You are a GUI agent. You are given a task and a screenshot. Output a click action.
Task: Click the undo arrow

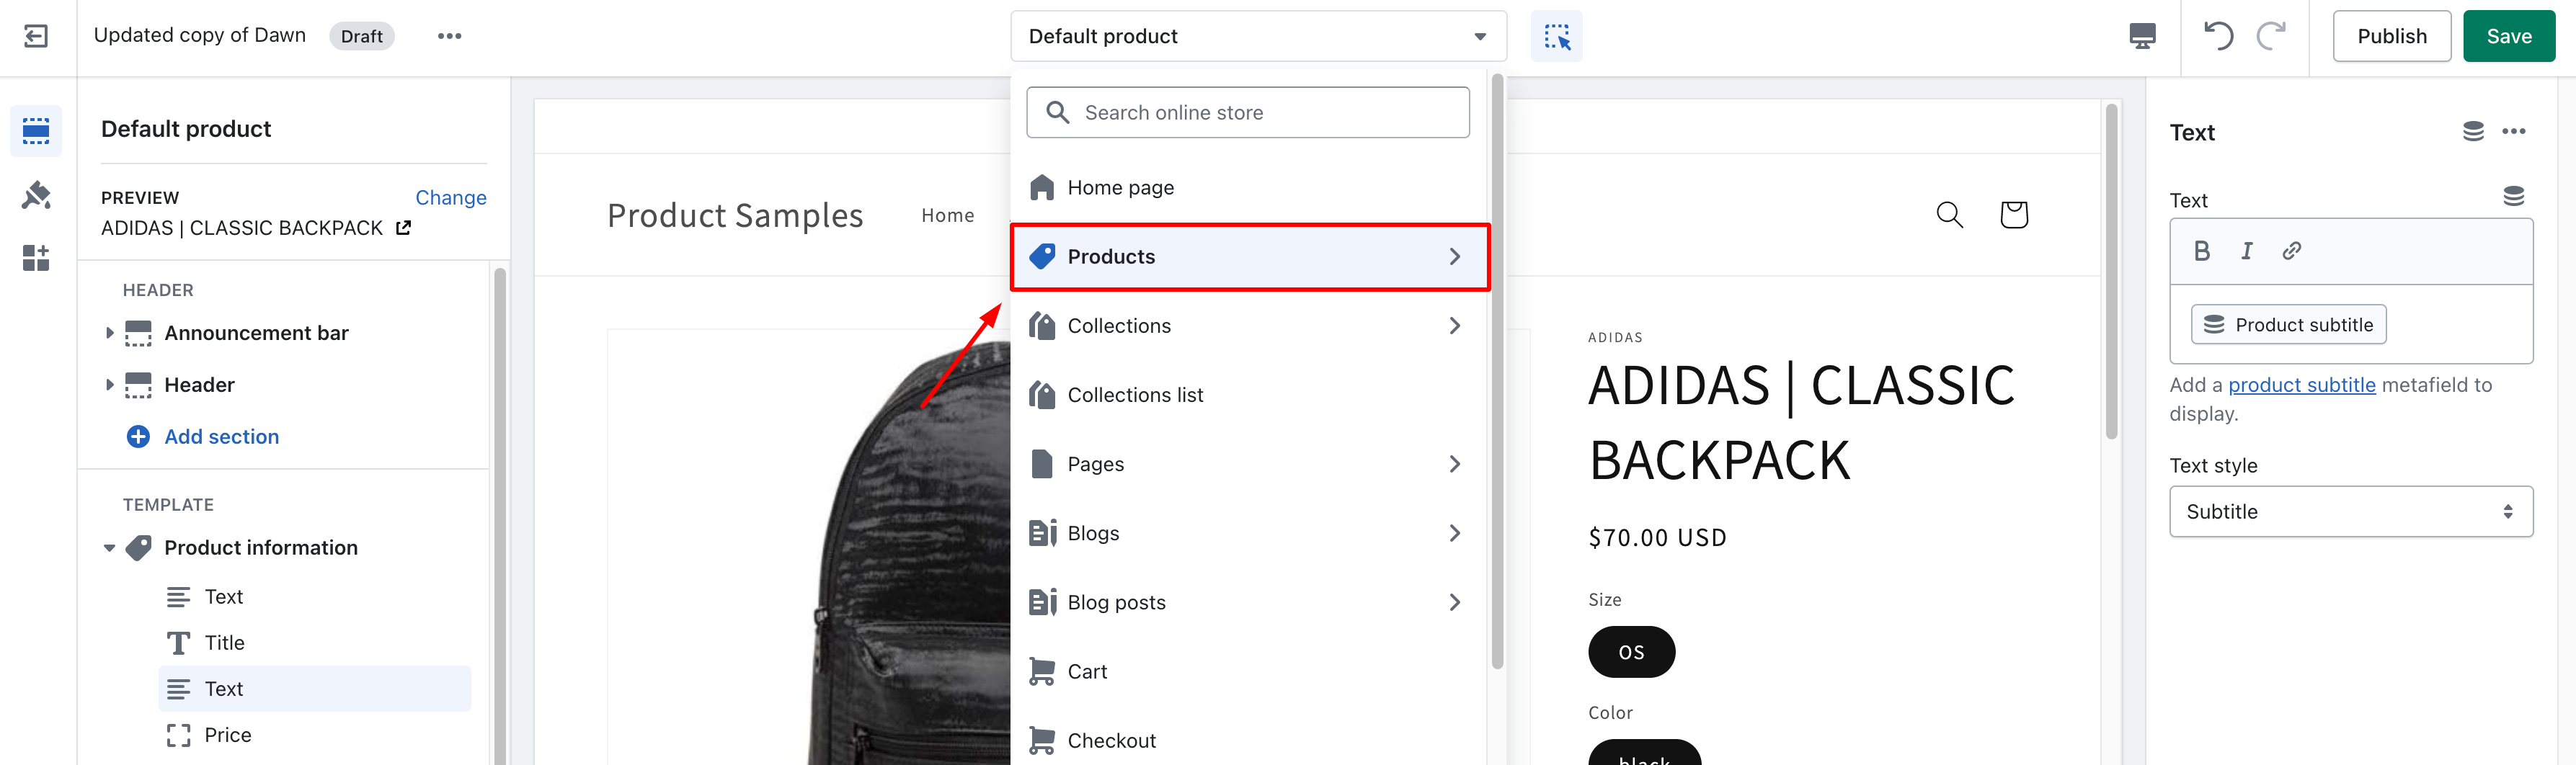2218,36
